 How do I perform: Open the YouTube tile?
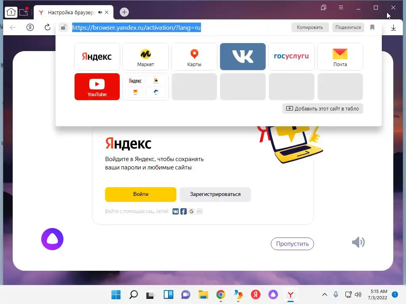[97, 87]
